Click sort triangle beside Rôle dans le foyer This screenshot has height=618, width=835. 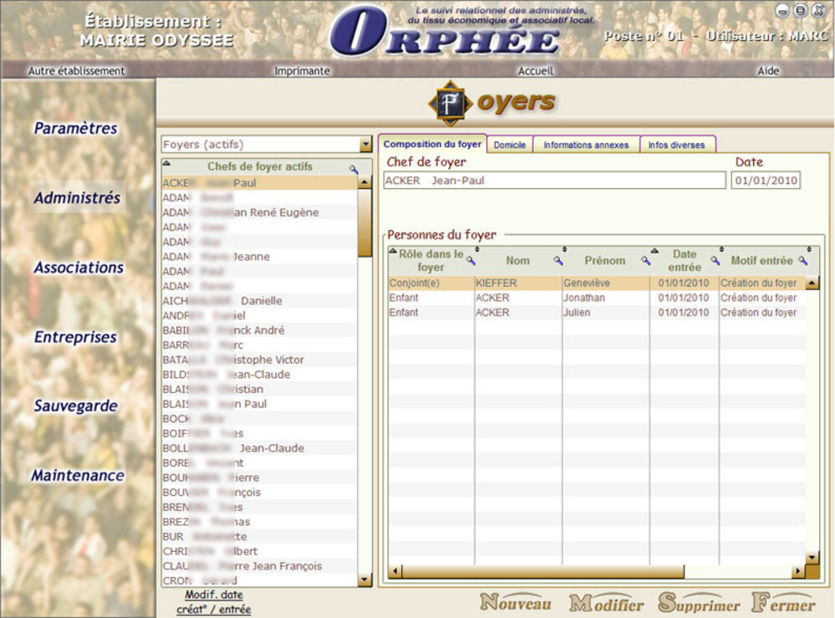pos(394,250)
